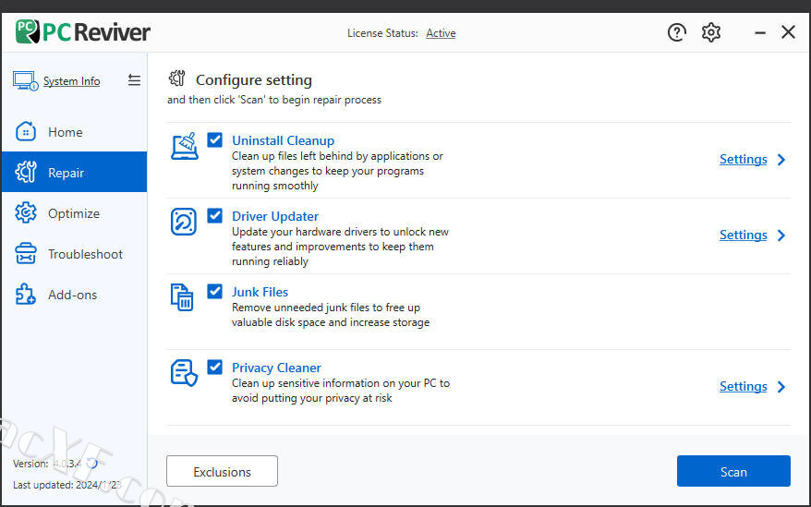This screenshot has height=507, width=811.
Task: Expand Driver Updater settings chevron
Action: [x=781, y=235]
